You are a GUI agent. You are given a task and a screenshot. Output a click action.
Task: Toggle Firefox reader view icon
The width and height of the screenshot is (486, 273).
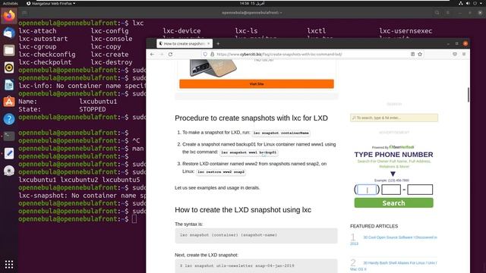point(412,54)
